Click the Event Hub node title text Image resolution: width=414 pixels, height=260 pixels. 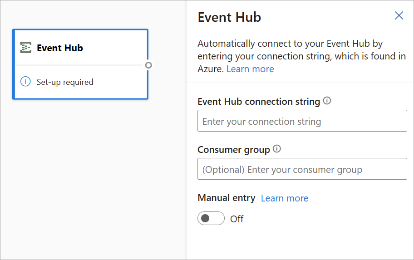tap(60, 48)
